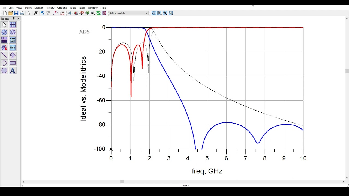Undo the last action
The image size is (349, 196).
coord(43,13)
